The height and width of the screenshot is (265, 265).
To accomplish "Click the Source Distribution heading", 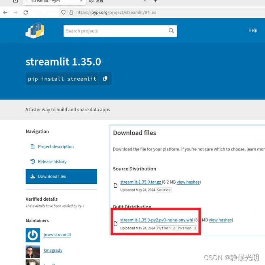I will click(135, 169).
